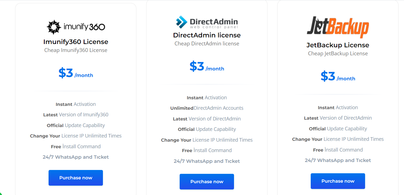
Task: Click "Free İnstall Command" in JetBackup card
Action: [338, 150]
